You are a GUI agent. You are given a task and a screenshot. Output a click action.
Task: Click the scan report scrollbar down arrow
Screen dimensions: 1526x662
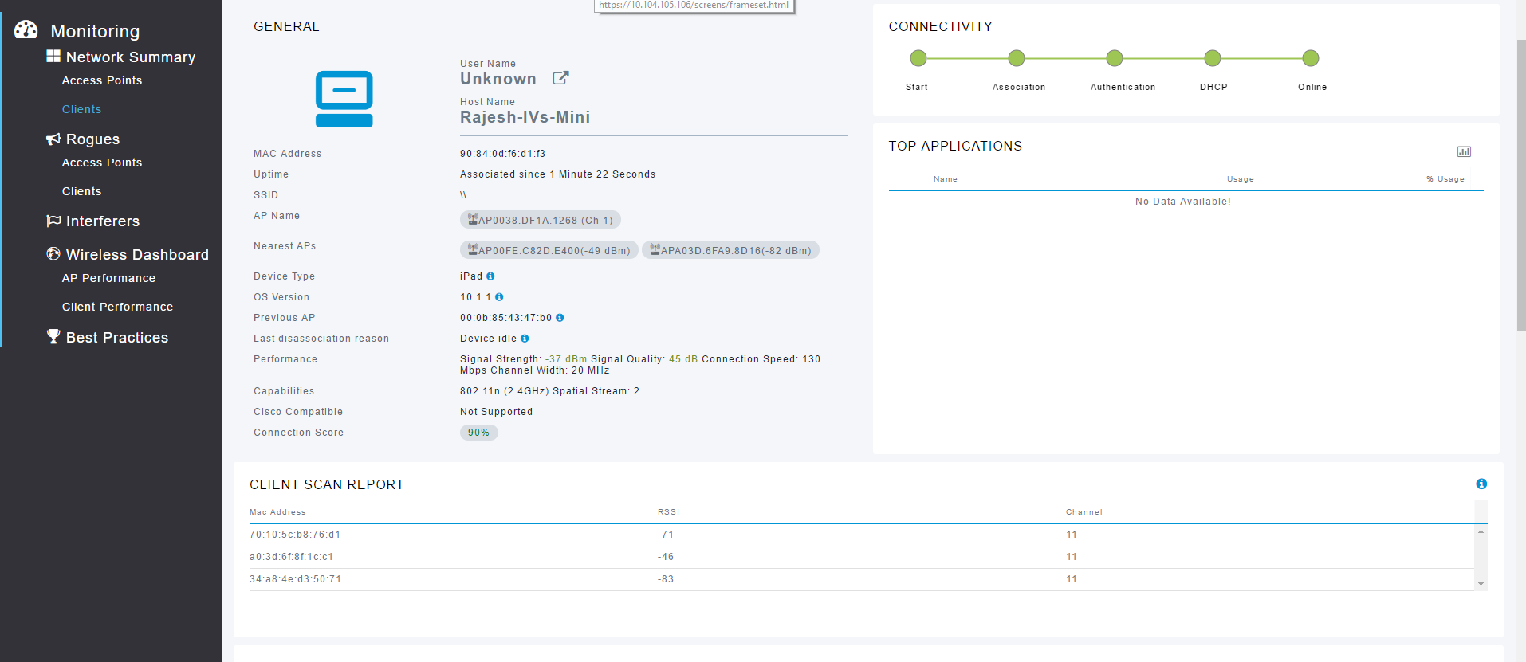(1481, 584)
